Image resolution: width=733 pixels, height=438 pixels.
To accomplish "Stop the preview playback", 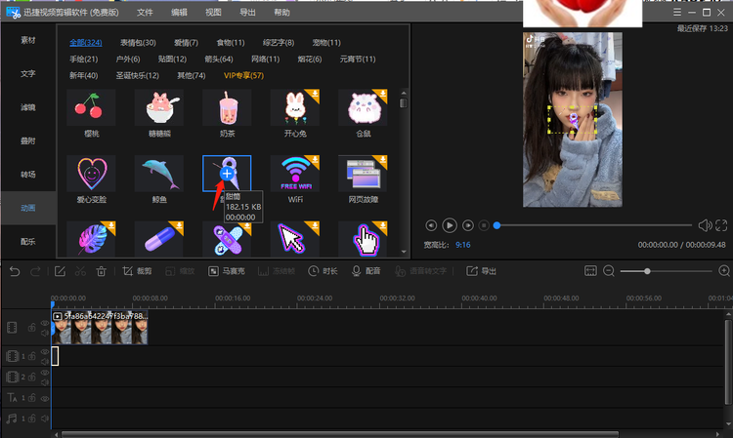I will 484,225.
